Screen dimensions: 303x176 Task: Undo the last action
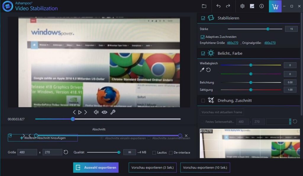click(218, 6)
